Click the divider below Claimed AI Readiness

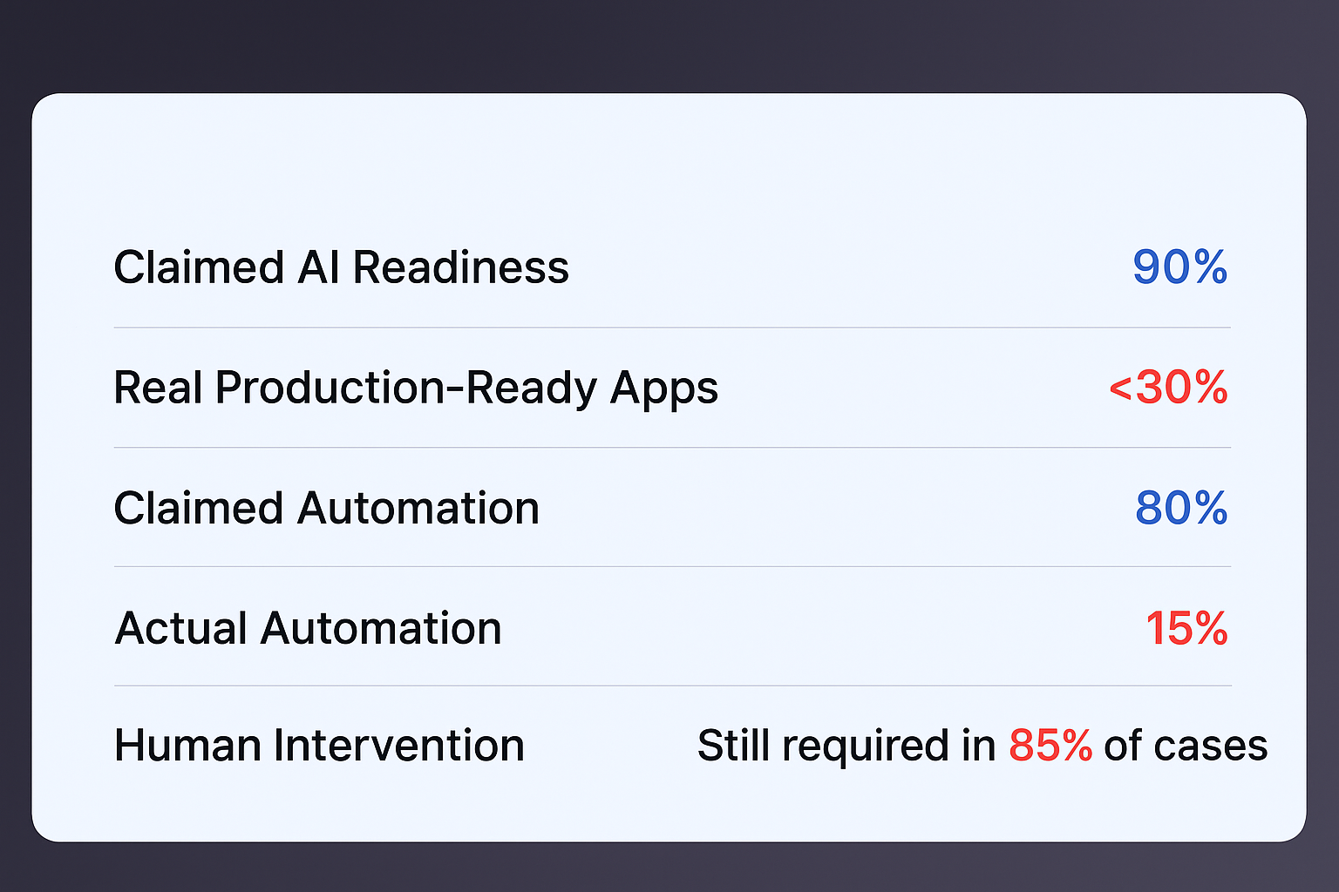[672, 328]
